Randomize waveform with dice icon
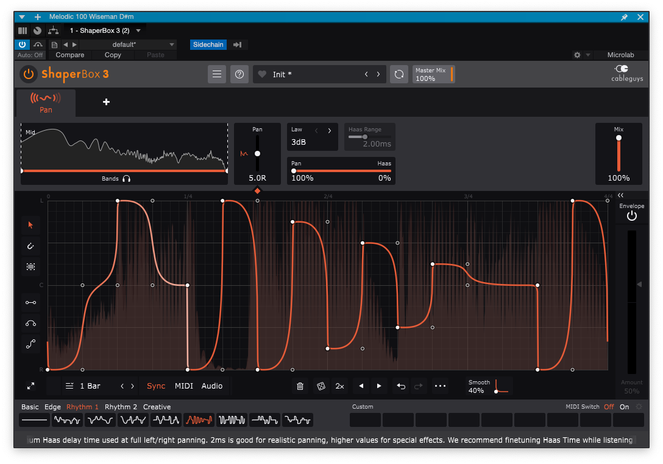Image resolution: width=663 pixels, height=464 pixels. pyautogui.click(x=321, y=386)
